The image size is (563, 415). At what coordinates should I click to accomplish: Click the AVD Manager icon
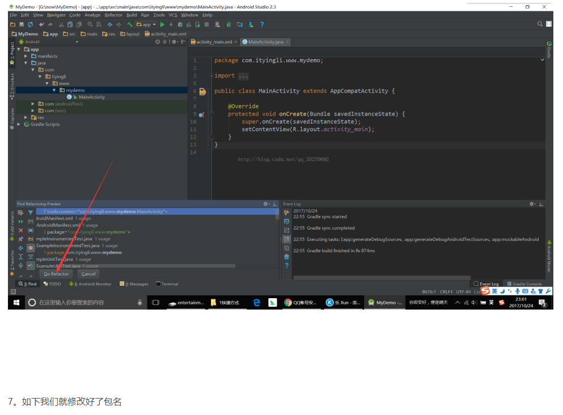(217, 24)
